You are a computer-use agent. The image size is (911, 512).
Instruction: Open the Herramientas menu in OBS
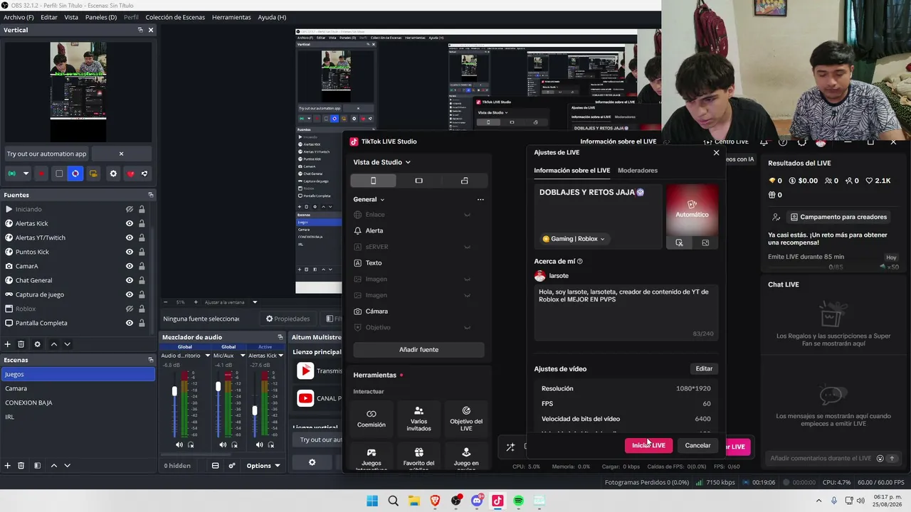(x=231, y=17)
